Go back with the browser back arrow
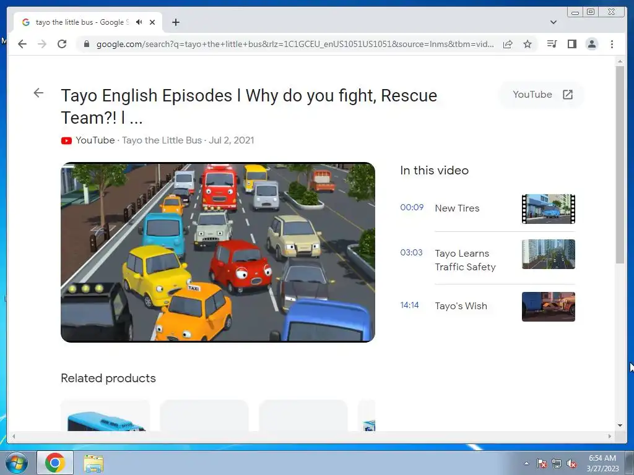The image size is (634, 475). pyautogui.click(x=22, y=44)
